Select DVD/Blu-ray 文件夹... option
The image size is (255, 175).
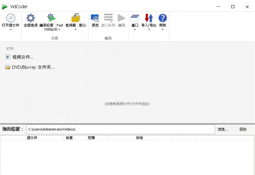[x=33, y=67]
